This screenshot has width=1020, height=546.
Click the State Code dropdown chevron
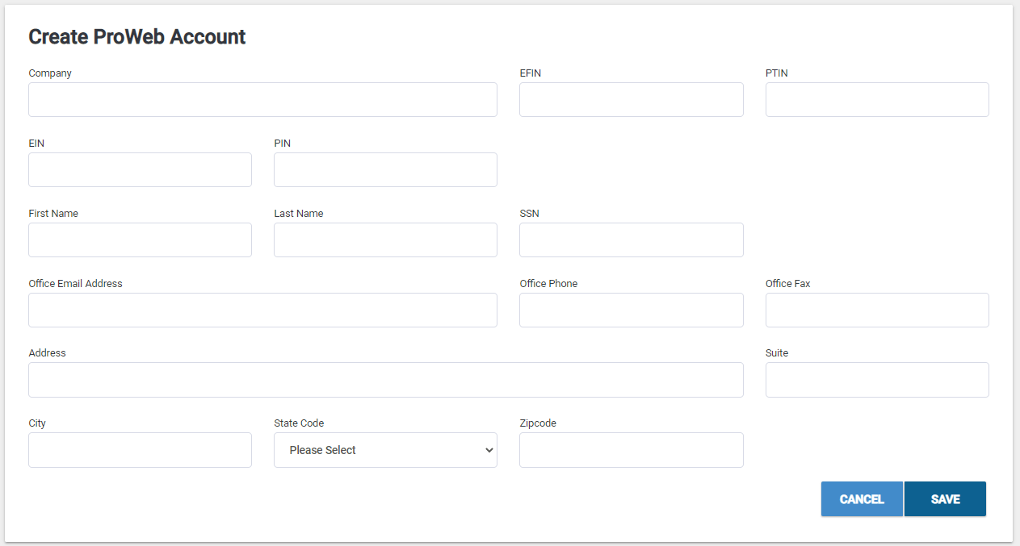pyautogui.click(x=489, y=449)
